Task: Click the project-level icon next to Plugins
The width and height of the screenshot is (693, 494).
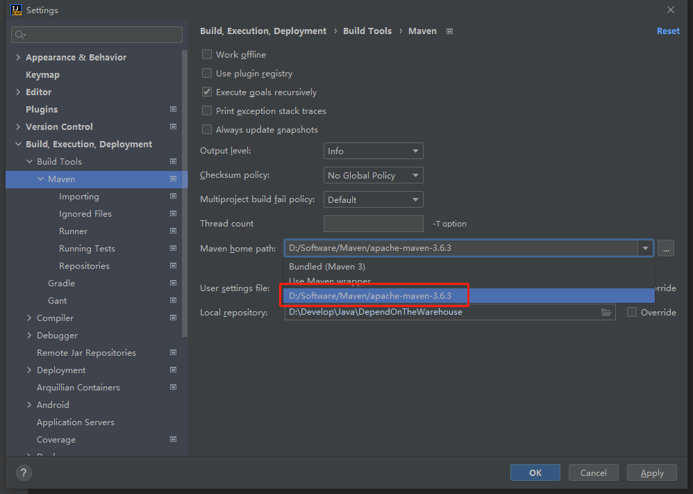Action: [174, 109]
